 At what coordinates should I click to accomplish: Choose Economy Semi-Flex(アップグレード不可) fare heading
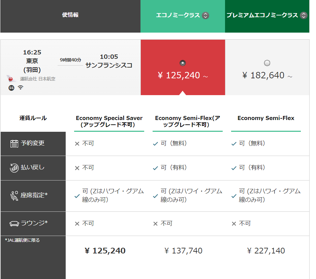coord(187,121)
